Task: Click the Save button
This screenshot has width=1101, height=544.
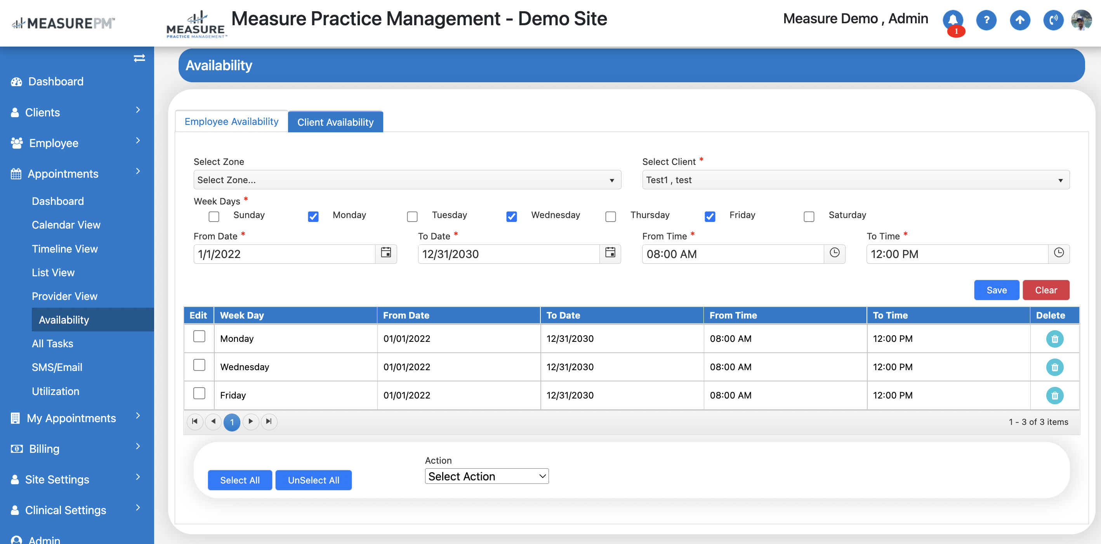Action: 996,290
